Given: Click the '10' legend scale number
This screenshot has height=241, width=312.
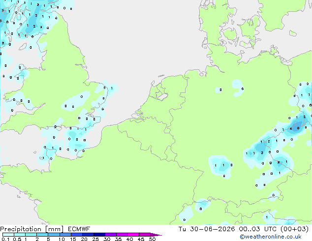Looking at the screenshot, I should (62, 239).
